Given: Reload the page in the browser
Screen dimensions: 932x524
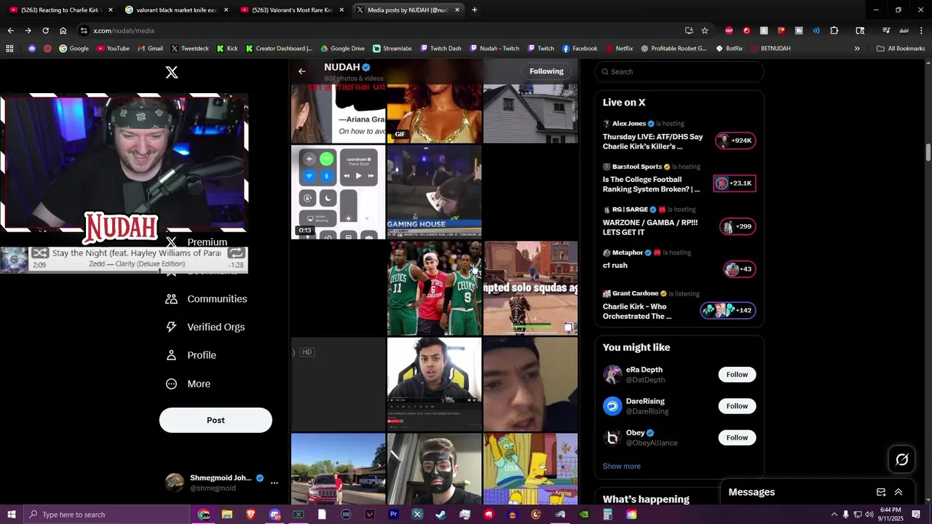Looking at the screenshot, I should [x=45, y=31].
